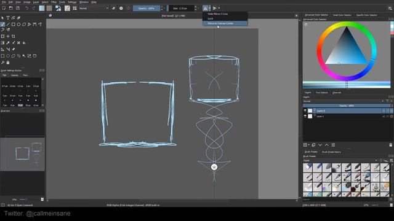Screen dimensions: 394x221
Task: Click the Overview canvas thumbnail
Action: point(23,154)
